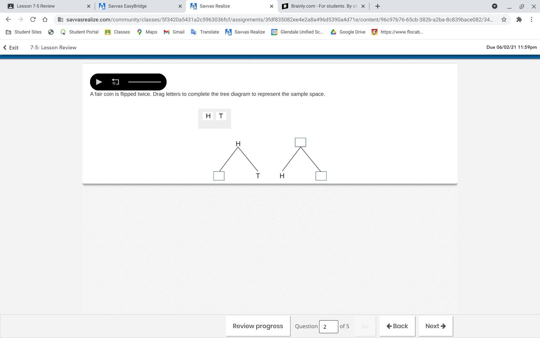Screen dimensions: 540x338
Task: Bookmark this page with the star
Action: [504, 19]
